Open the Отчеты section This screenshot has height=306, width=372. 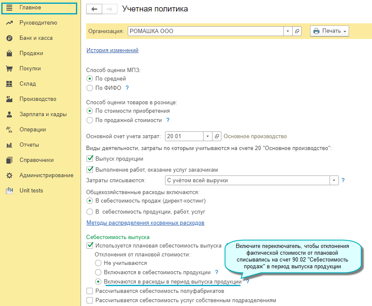[29, 145]
